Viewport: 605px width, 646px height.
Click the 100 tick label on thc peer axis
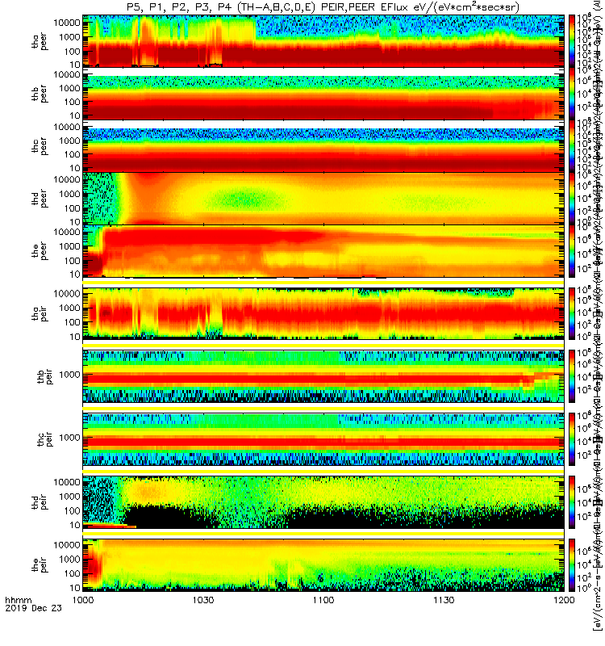click(x=72, y=154)
